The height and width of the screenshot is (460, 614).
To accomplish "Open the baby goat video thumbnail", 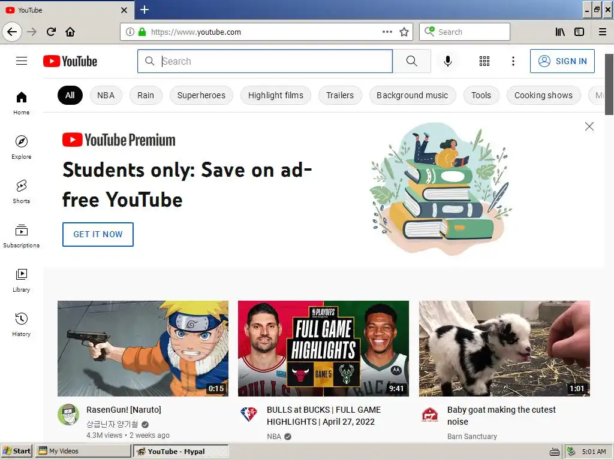I will coord(504,349).
